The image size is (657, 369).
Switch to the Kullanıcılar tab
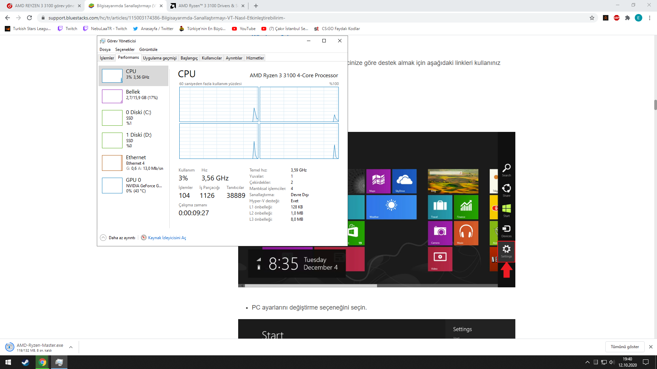(212, 58)
